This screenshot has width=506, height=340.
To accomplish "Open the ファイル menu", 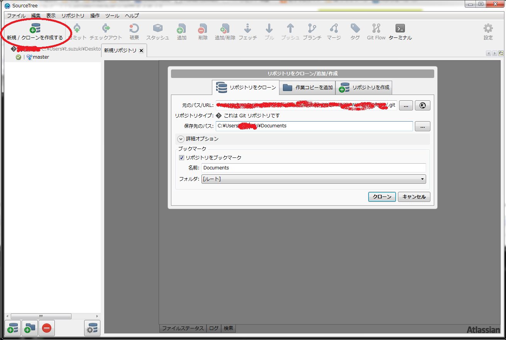I will [x=16, y=16].
